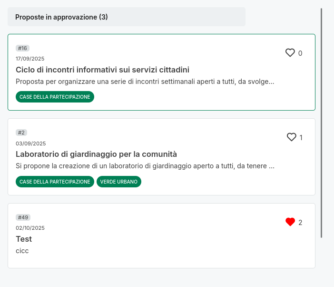334x287 pixels.
Task: Open 'Laboratorio di giardinaggio per la comunità' title
Action: 96,154
